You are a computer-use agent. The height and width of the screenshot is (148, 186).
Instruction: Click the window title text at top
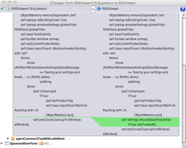coord(93,3)
